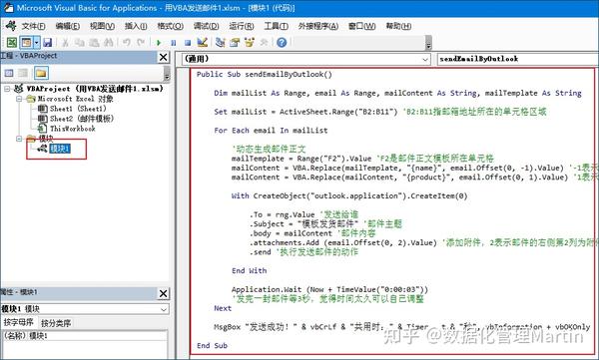Click the 'For Each email In mailList' line
Screen dimensions: 599x360
271,131
